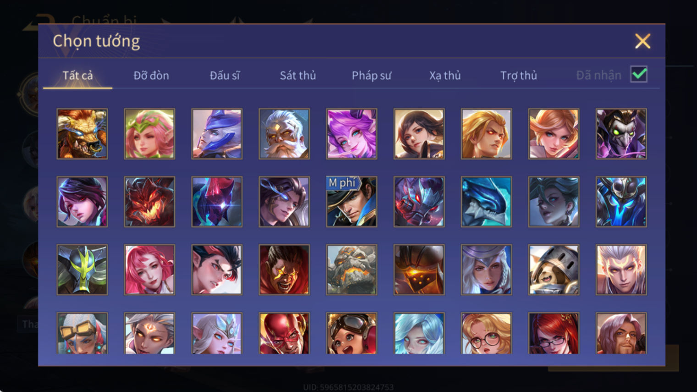Pick the bear with knight helmet hero
The height and width of the screenshot is (392, 697).
[553, 270]
